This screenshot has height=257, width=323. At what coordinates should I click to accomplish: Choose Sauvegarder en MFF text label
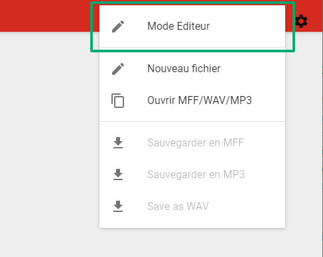(196, 143)
